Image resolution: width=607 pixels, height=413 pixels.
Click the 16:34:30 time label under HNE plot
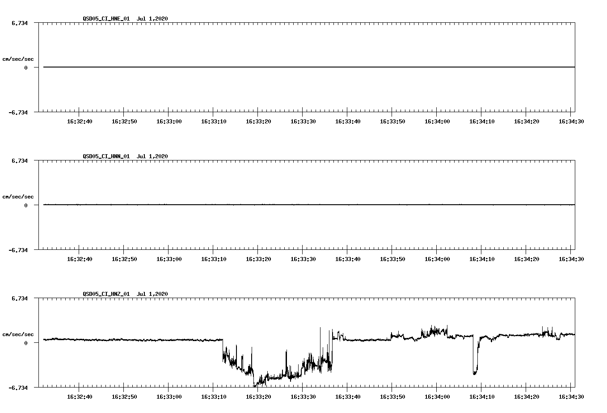(571, 122)
